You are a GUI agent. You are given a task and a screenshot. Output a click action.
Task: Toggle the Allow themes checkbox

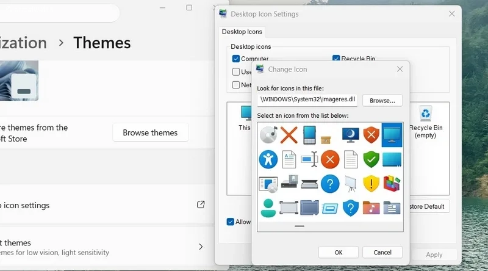click(231, 222)
